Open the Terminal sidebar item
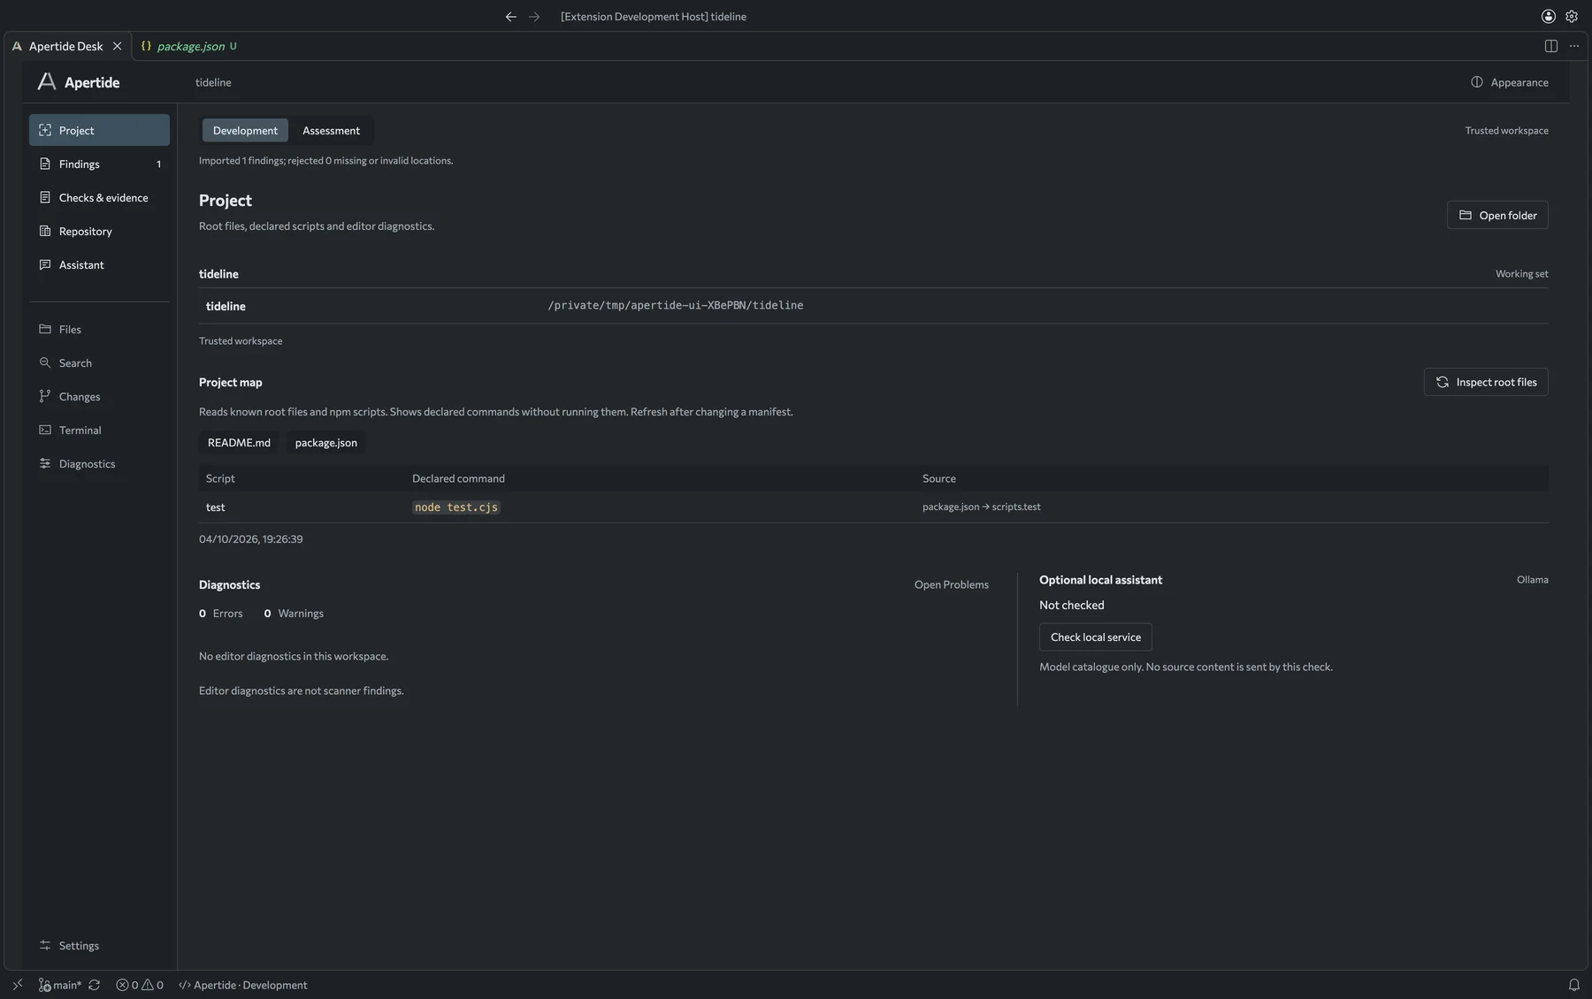 point(99,430)
